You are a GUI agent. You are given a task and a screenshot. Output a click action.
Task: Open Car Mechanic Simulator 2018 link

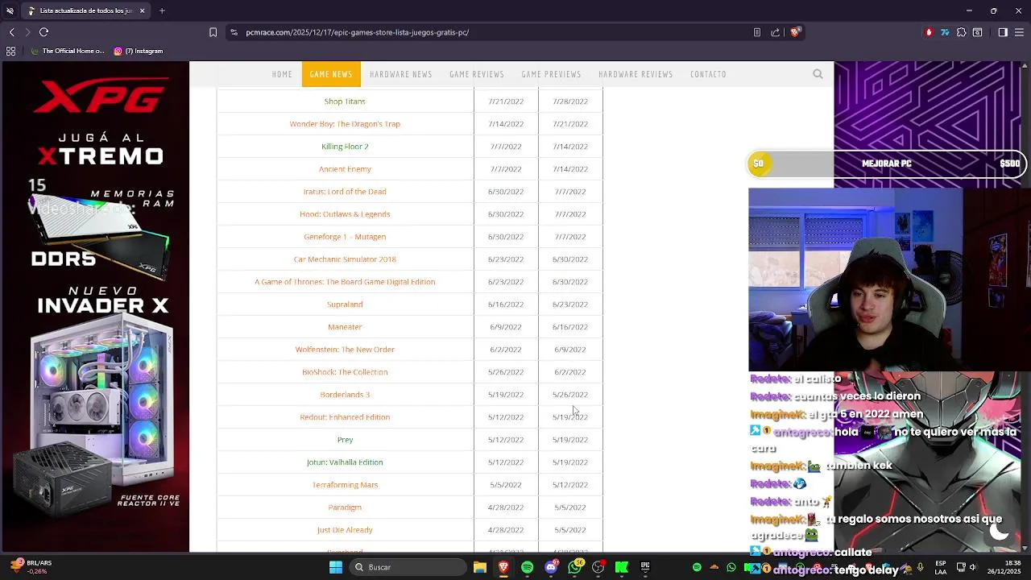click(345, 259)
